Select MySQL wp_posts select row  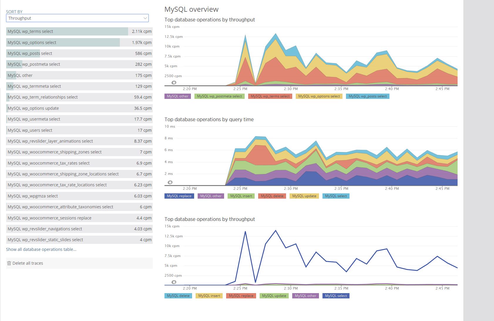click(x=79, y=53)
